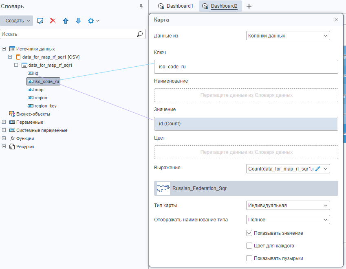Screen dimensions: 346x269
Task: Click the Ключ field with iso_code_ru
Action: click(x=246, y=67)
